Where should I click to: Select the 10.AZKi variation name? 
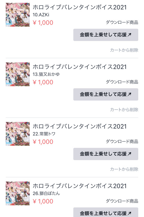[x=41, y=15]
